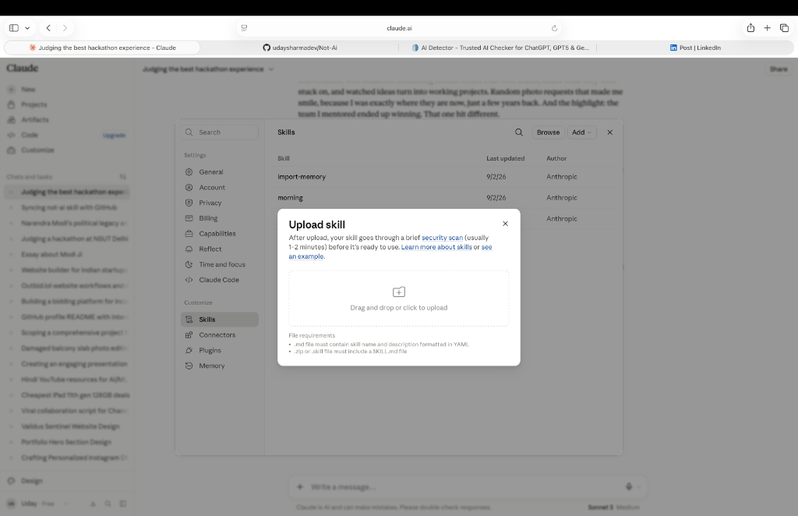Image resolution: width=798 pixels, height=516 pixels.
Task: Click the Claude Code brackets icon
Action: pos(189,280)
